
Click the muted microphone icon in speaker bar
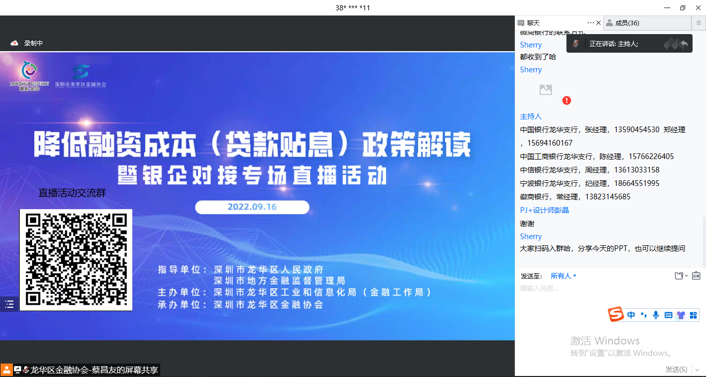(576, 44)
